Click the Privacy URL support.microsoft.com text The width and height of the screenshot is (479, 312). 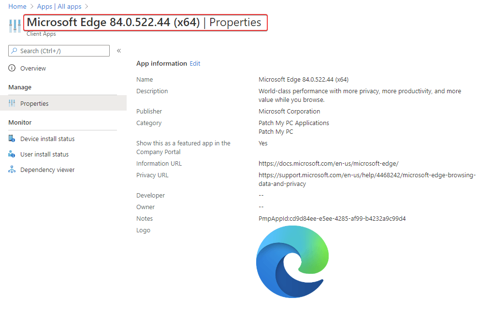367,175
